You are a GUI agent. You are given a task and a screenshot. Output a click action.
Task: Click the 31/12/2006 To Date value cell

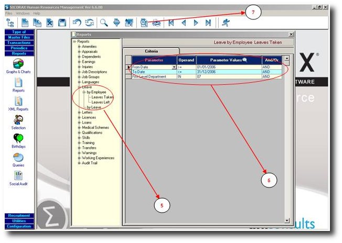tap(229, 72)
